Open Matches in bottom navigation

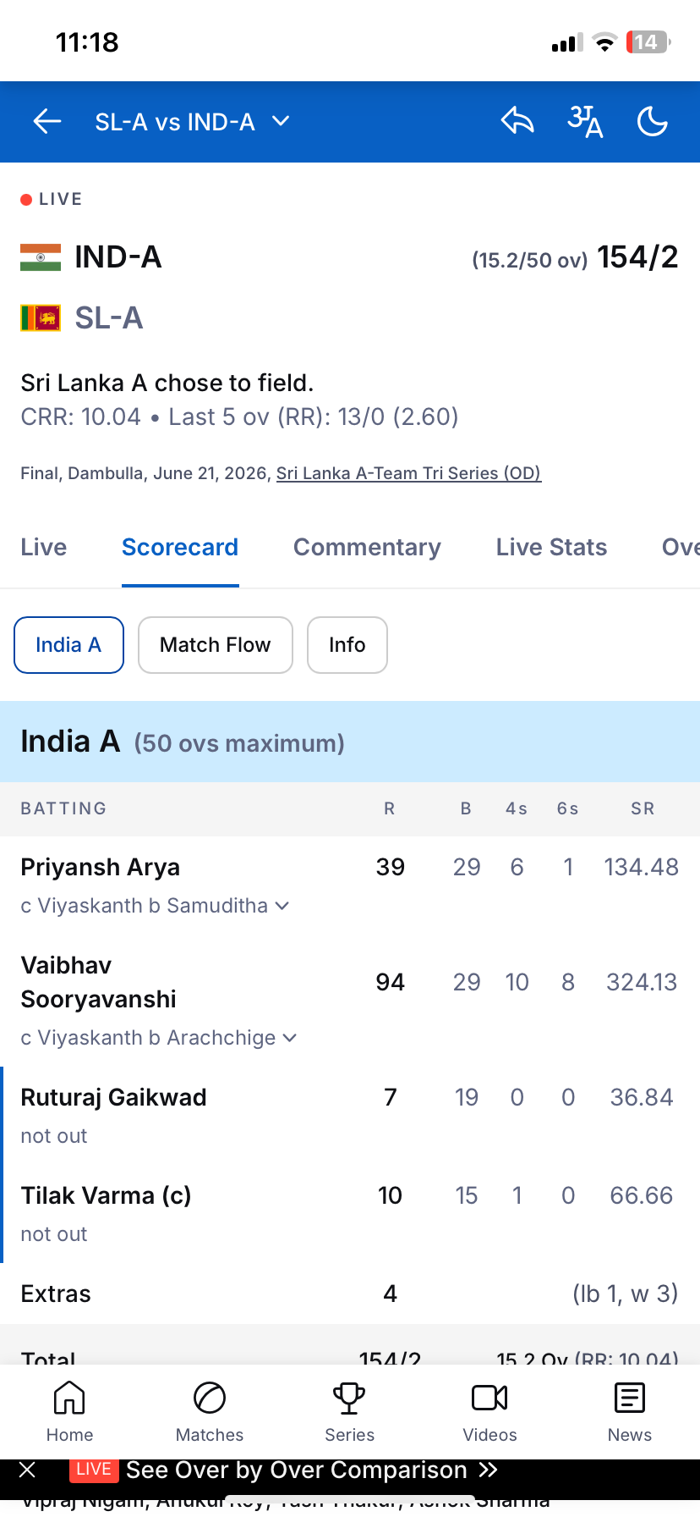210,1412
